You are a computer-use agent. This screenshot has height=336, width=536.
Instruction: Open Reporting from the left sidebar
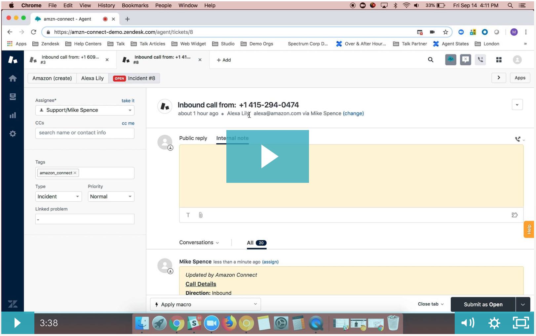(x=13, y=115)
